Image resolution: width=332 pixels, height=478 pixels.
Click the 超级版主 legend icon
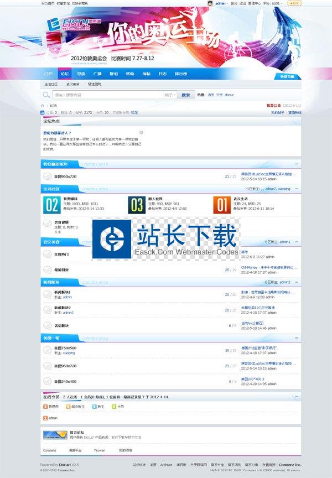pyautogui.click(x=68, y=407)
